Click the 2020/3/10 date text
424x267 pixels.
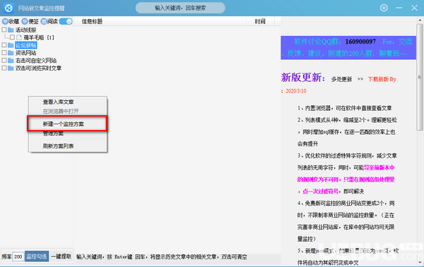(x=296, y=91)
